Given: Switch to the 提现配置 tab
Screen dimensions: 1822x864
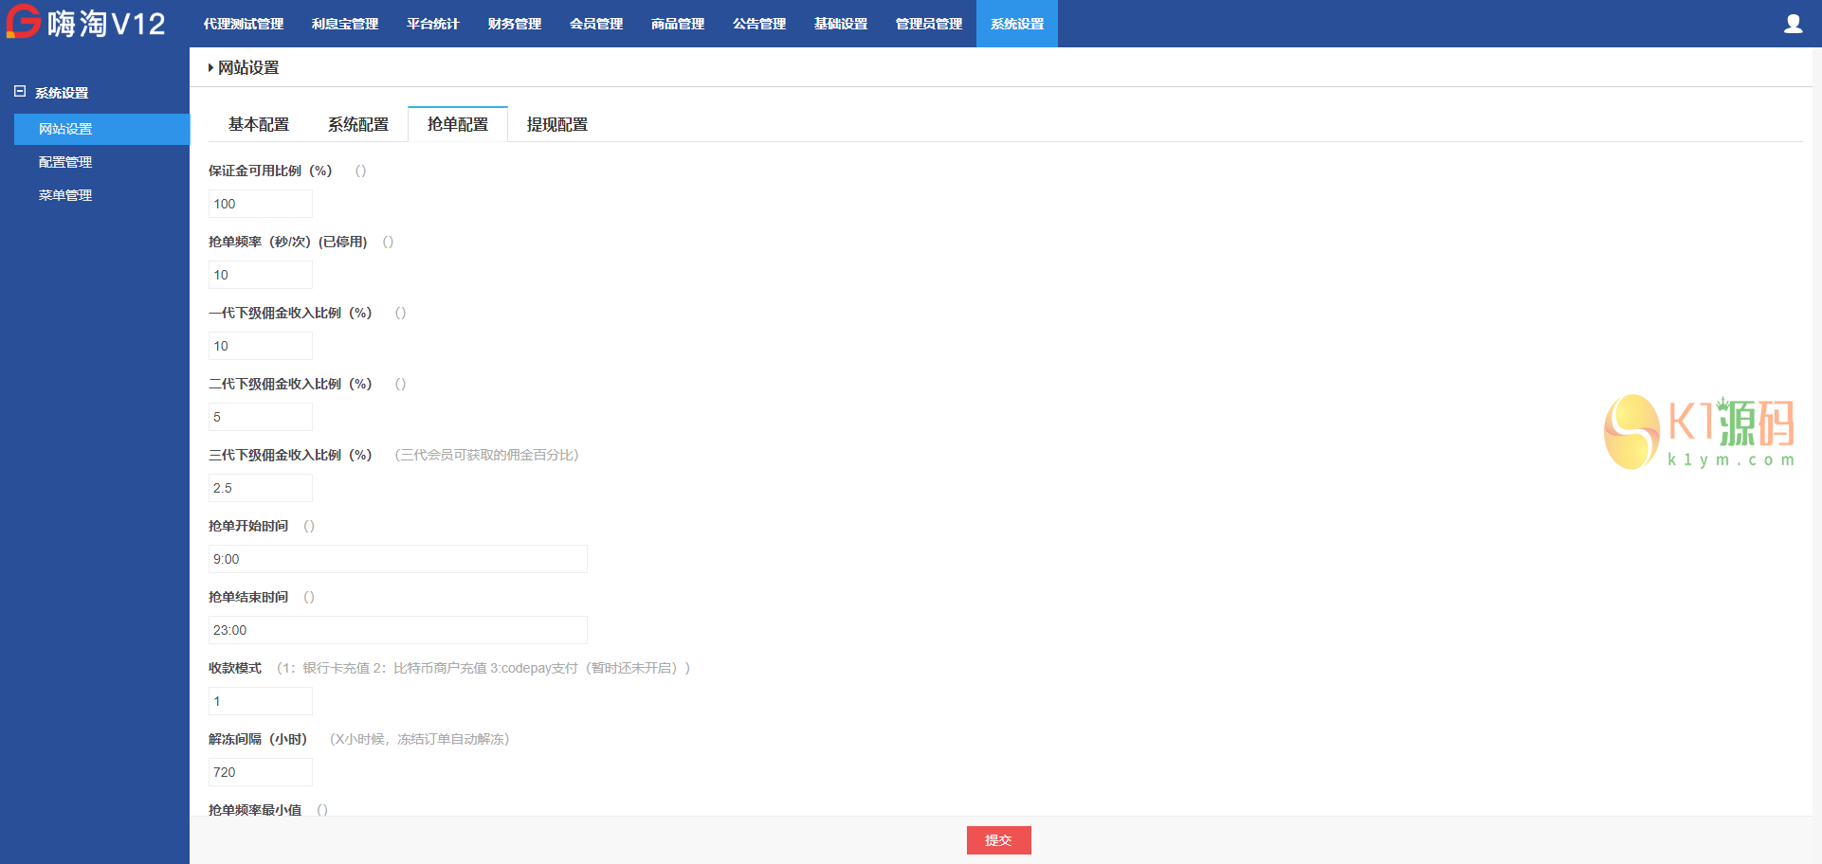Looking at the screenshot, I should [x=557, y=124].
